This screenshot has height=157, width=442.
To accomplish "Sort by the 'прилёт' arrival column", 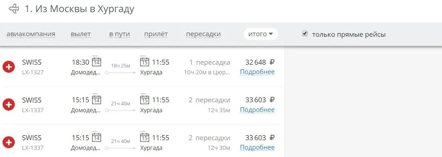I will click(x=156, y=34).
